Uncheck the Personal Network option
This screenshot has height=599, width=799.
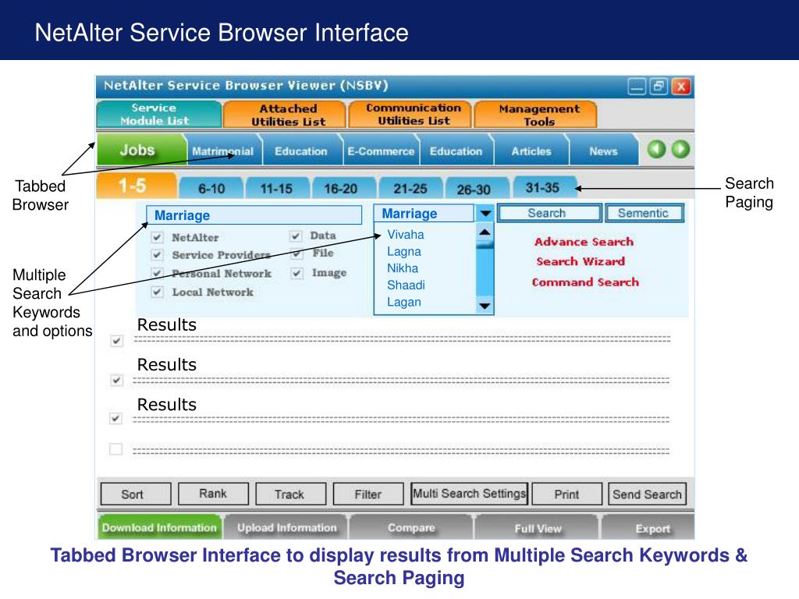(157, 274)
